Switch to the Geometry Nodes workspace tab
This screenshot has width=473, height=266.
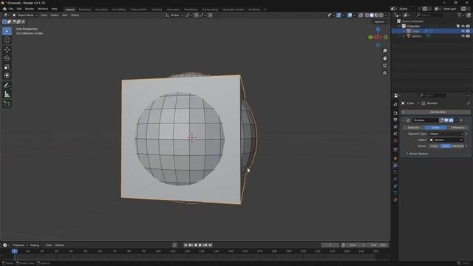pos(234,10)
